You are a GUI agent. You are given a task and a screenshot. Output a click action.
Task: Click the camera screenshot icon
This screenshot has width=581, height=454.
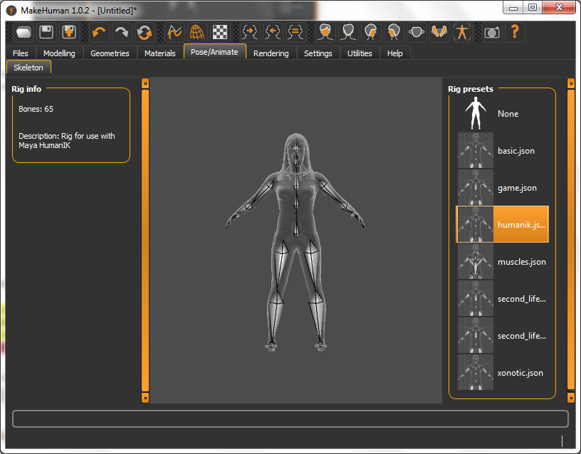tap(492, 32)
